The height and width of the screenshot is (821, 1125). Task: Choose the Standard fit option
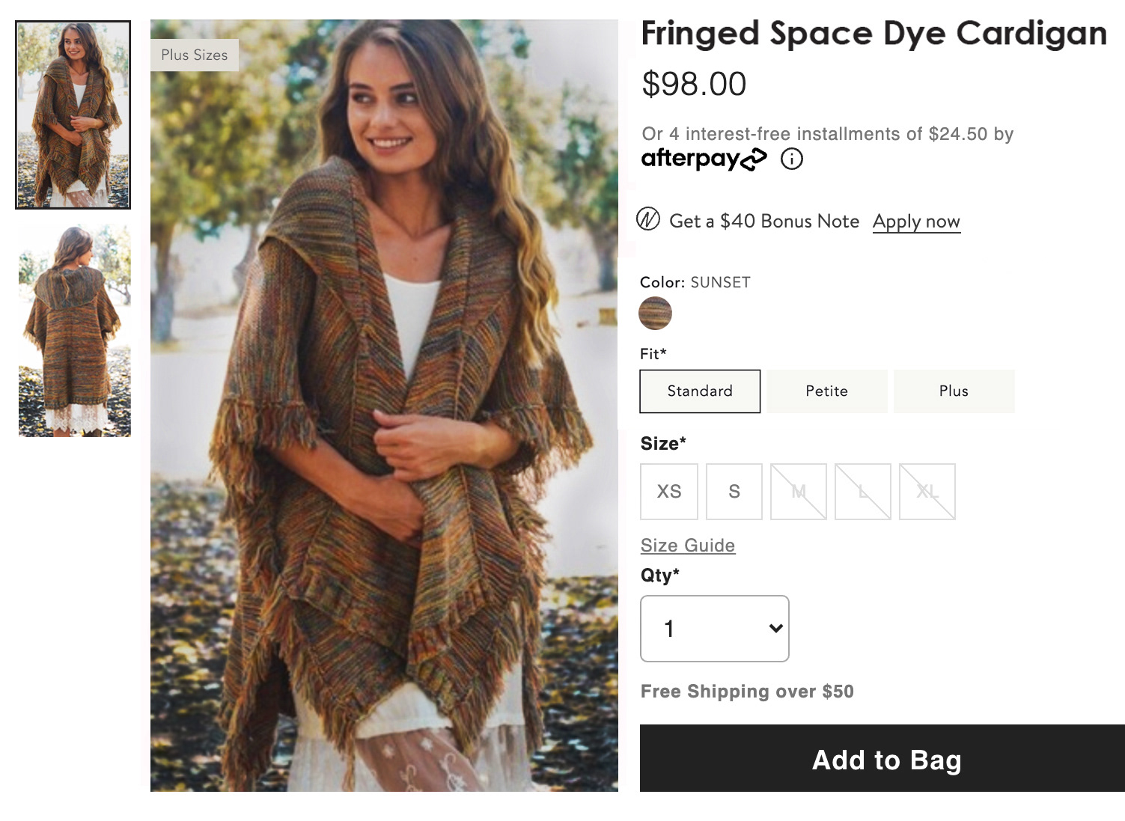[700, 391]
